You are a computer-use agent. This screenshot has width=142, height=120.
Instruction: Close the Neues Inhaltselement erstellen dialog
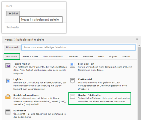coord(137,39)
